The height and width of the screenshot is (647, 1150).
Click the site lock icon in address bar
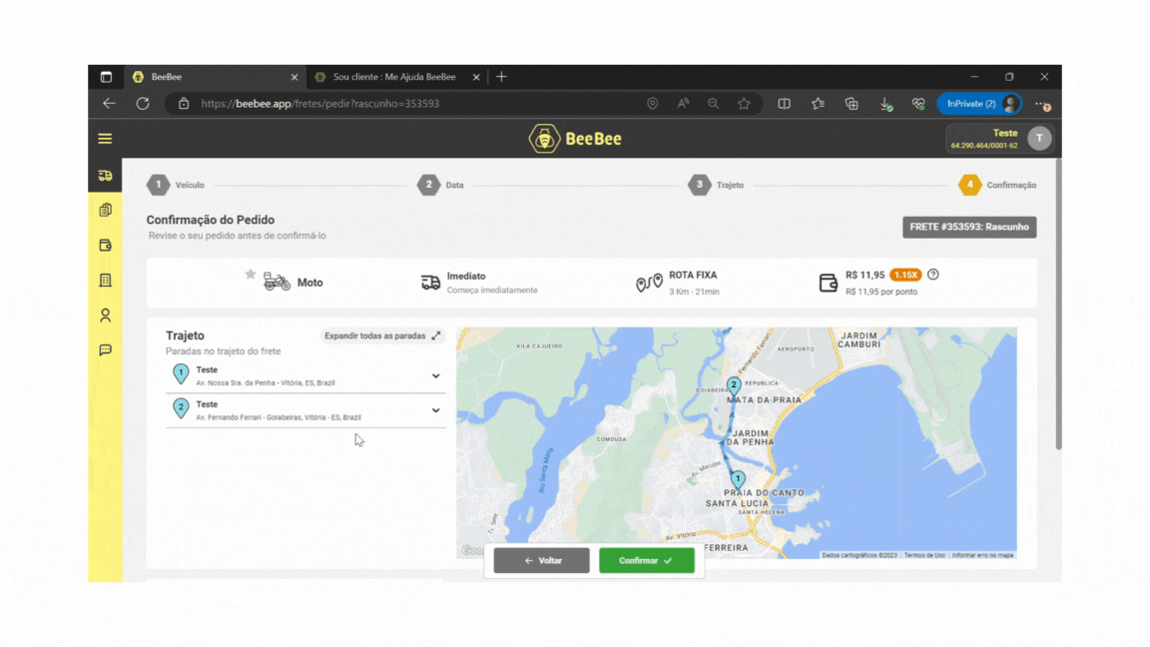184,104
